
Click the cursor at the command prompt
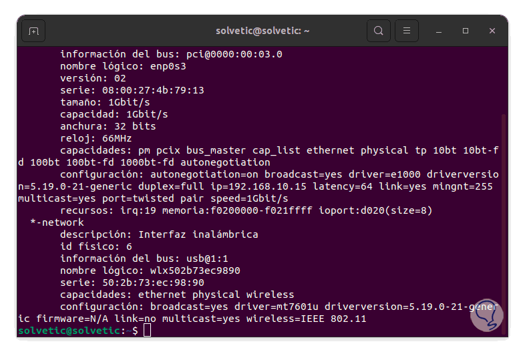[147, 331]
